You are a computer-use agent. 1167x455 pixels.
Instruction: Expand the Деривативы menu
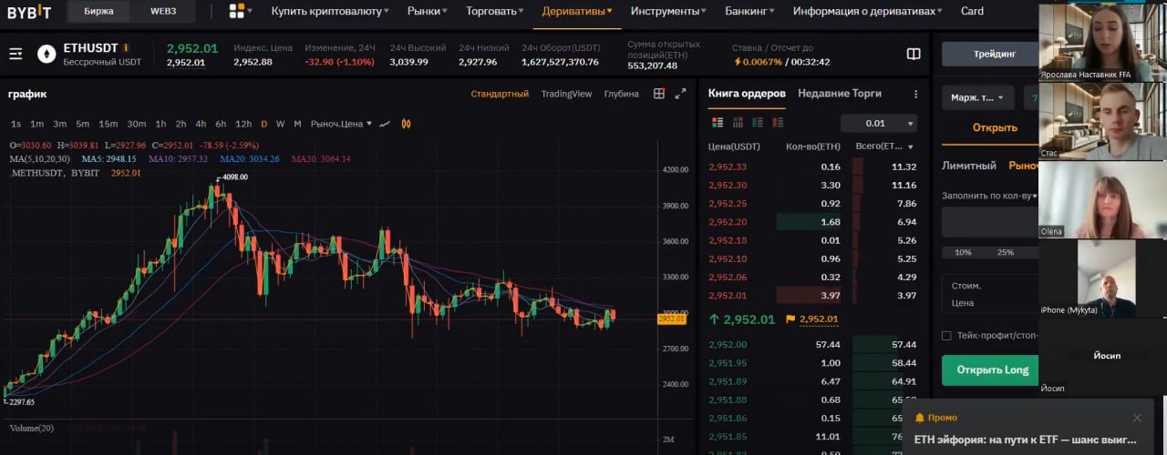pyautogui.click(x=577, y=11)
